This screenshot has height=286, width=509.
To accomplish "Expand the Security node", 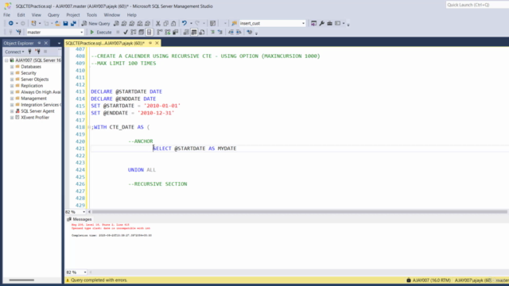I will coord(12,73).
